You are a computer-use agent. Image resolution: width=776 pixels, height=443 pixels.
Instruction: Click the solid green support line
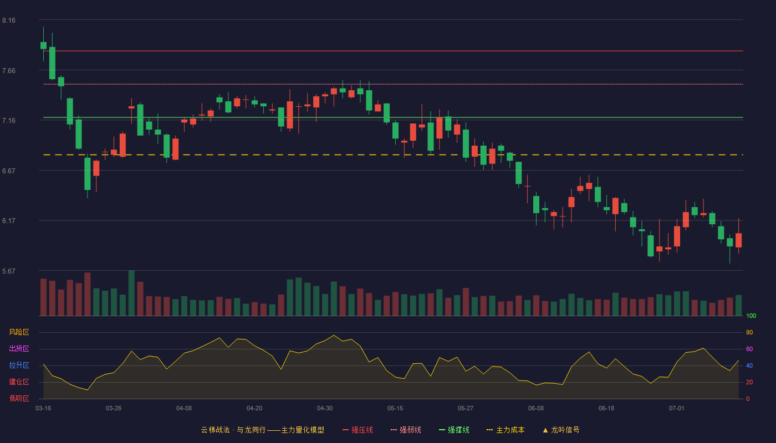pyautogui.click(x=393, y=117)
